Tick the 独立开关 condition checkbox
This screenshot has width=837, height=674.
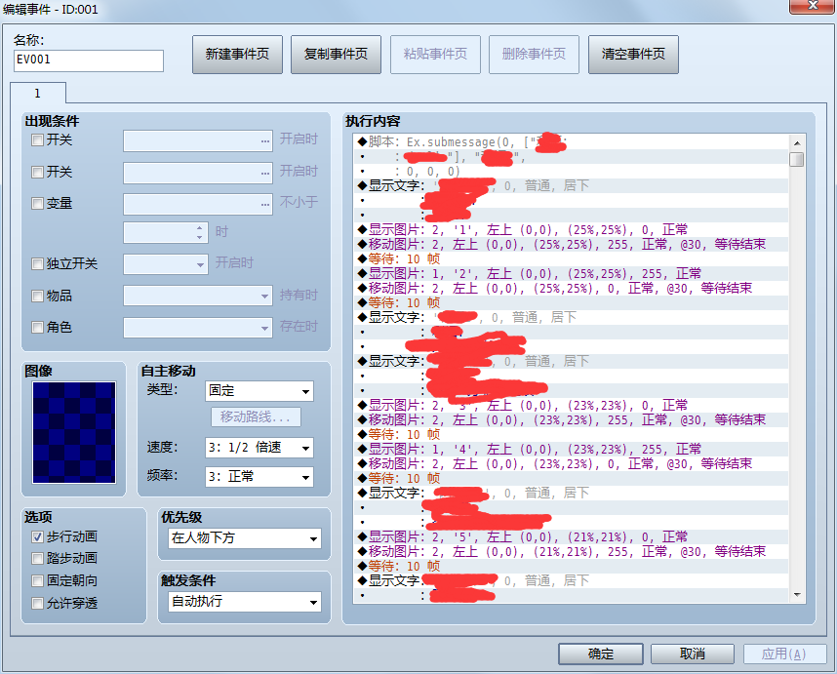point(37,263)
